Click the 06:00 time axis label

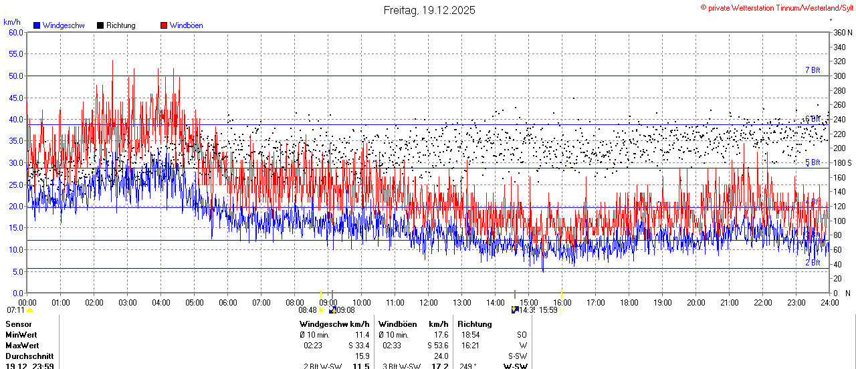[228, 302]
